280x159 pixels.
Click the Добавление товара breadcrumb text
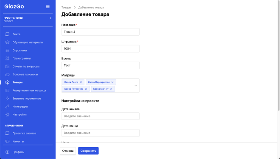pyautogui.click(x=91, y=8)
